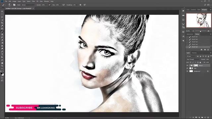
Task: Select the last Brush Tool history state
Action: coord(198,47)
